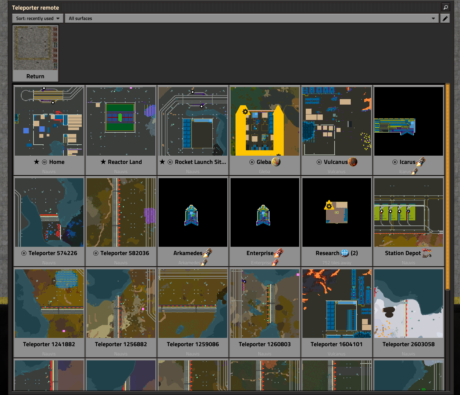Click the clock icon beside Gleba
Viewport: 460px width, 395px height.
pos(252,162)
